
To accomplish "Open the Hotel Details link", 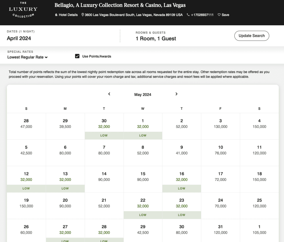I will (68, 15).
